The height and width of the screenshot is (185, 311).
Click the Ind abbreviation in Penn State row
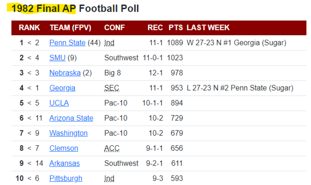coord(109,43)
